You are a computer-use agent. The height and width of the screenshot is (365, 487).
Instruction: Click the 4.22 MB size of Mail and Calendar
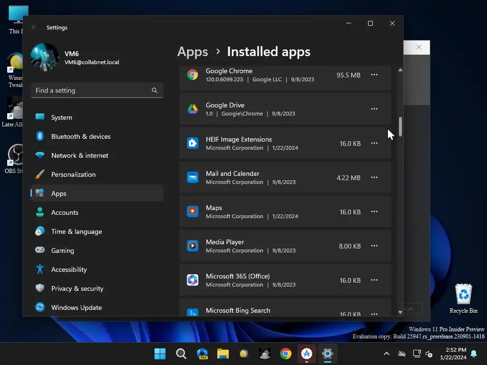click(349, 178)
